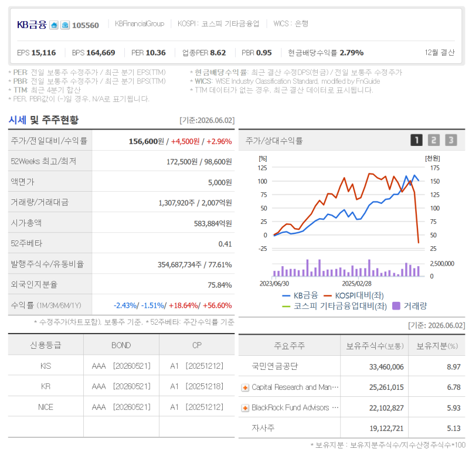Click the 보유지분(%) column header

[437, 346]
